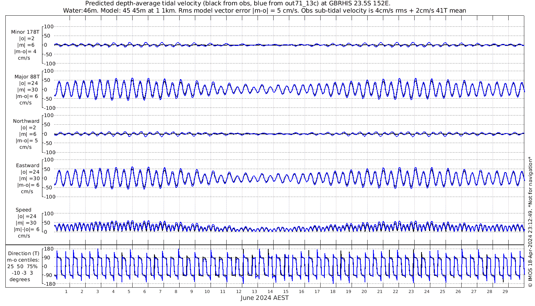Click the IMOS copyright timestamp text
Screen dimensions: 535x306
tap(530, 222)
